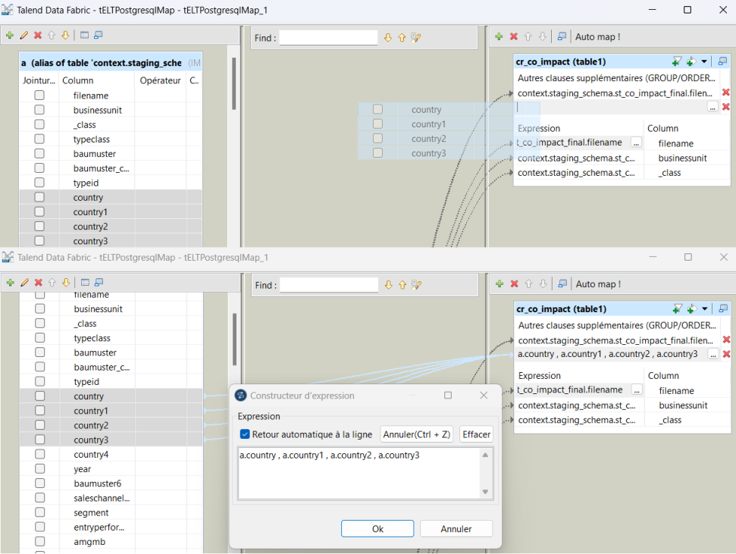736x554 pixels.
Task: Click upper table header 'a (alias of table...'
Action: pyautogui.click(x=111, y=62)
